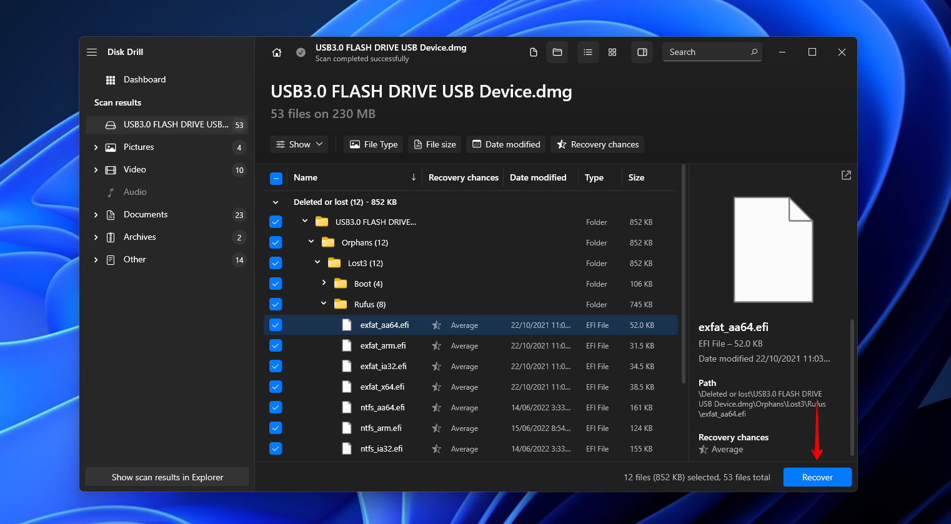Open the hamburger menu next to Disk Drill
Image resolution: width=951 pixels, height=524 pixels.
(92, 52)
